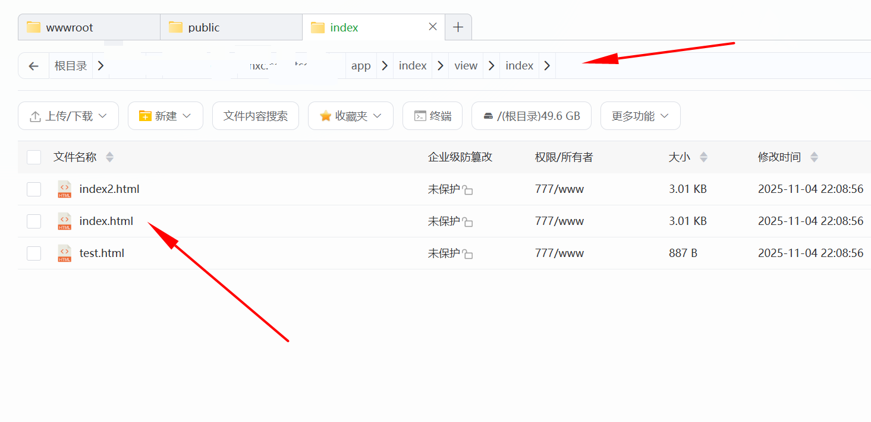Click the back arrow in path bar

(34, 66)
